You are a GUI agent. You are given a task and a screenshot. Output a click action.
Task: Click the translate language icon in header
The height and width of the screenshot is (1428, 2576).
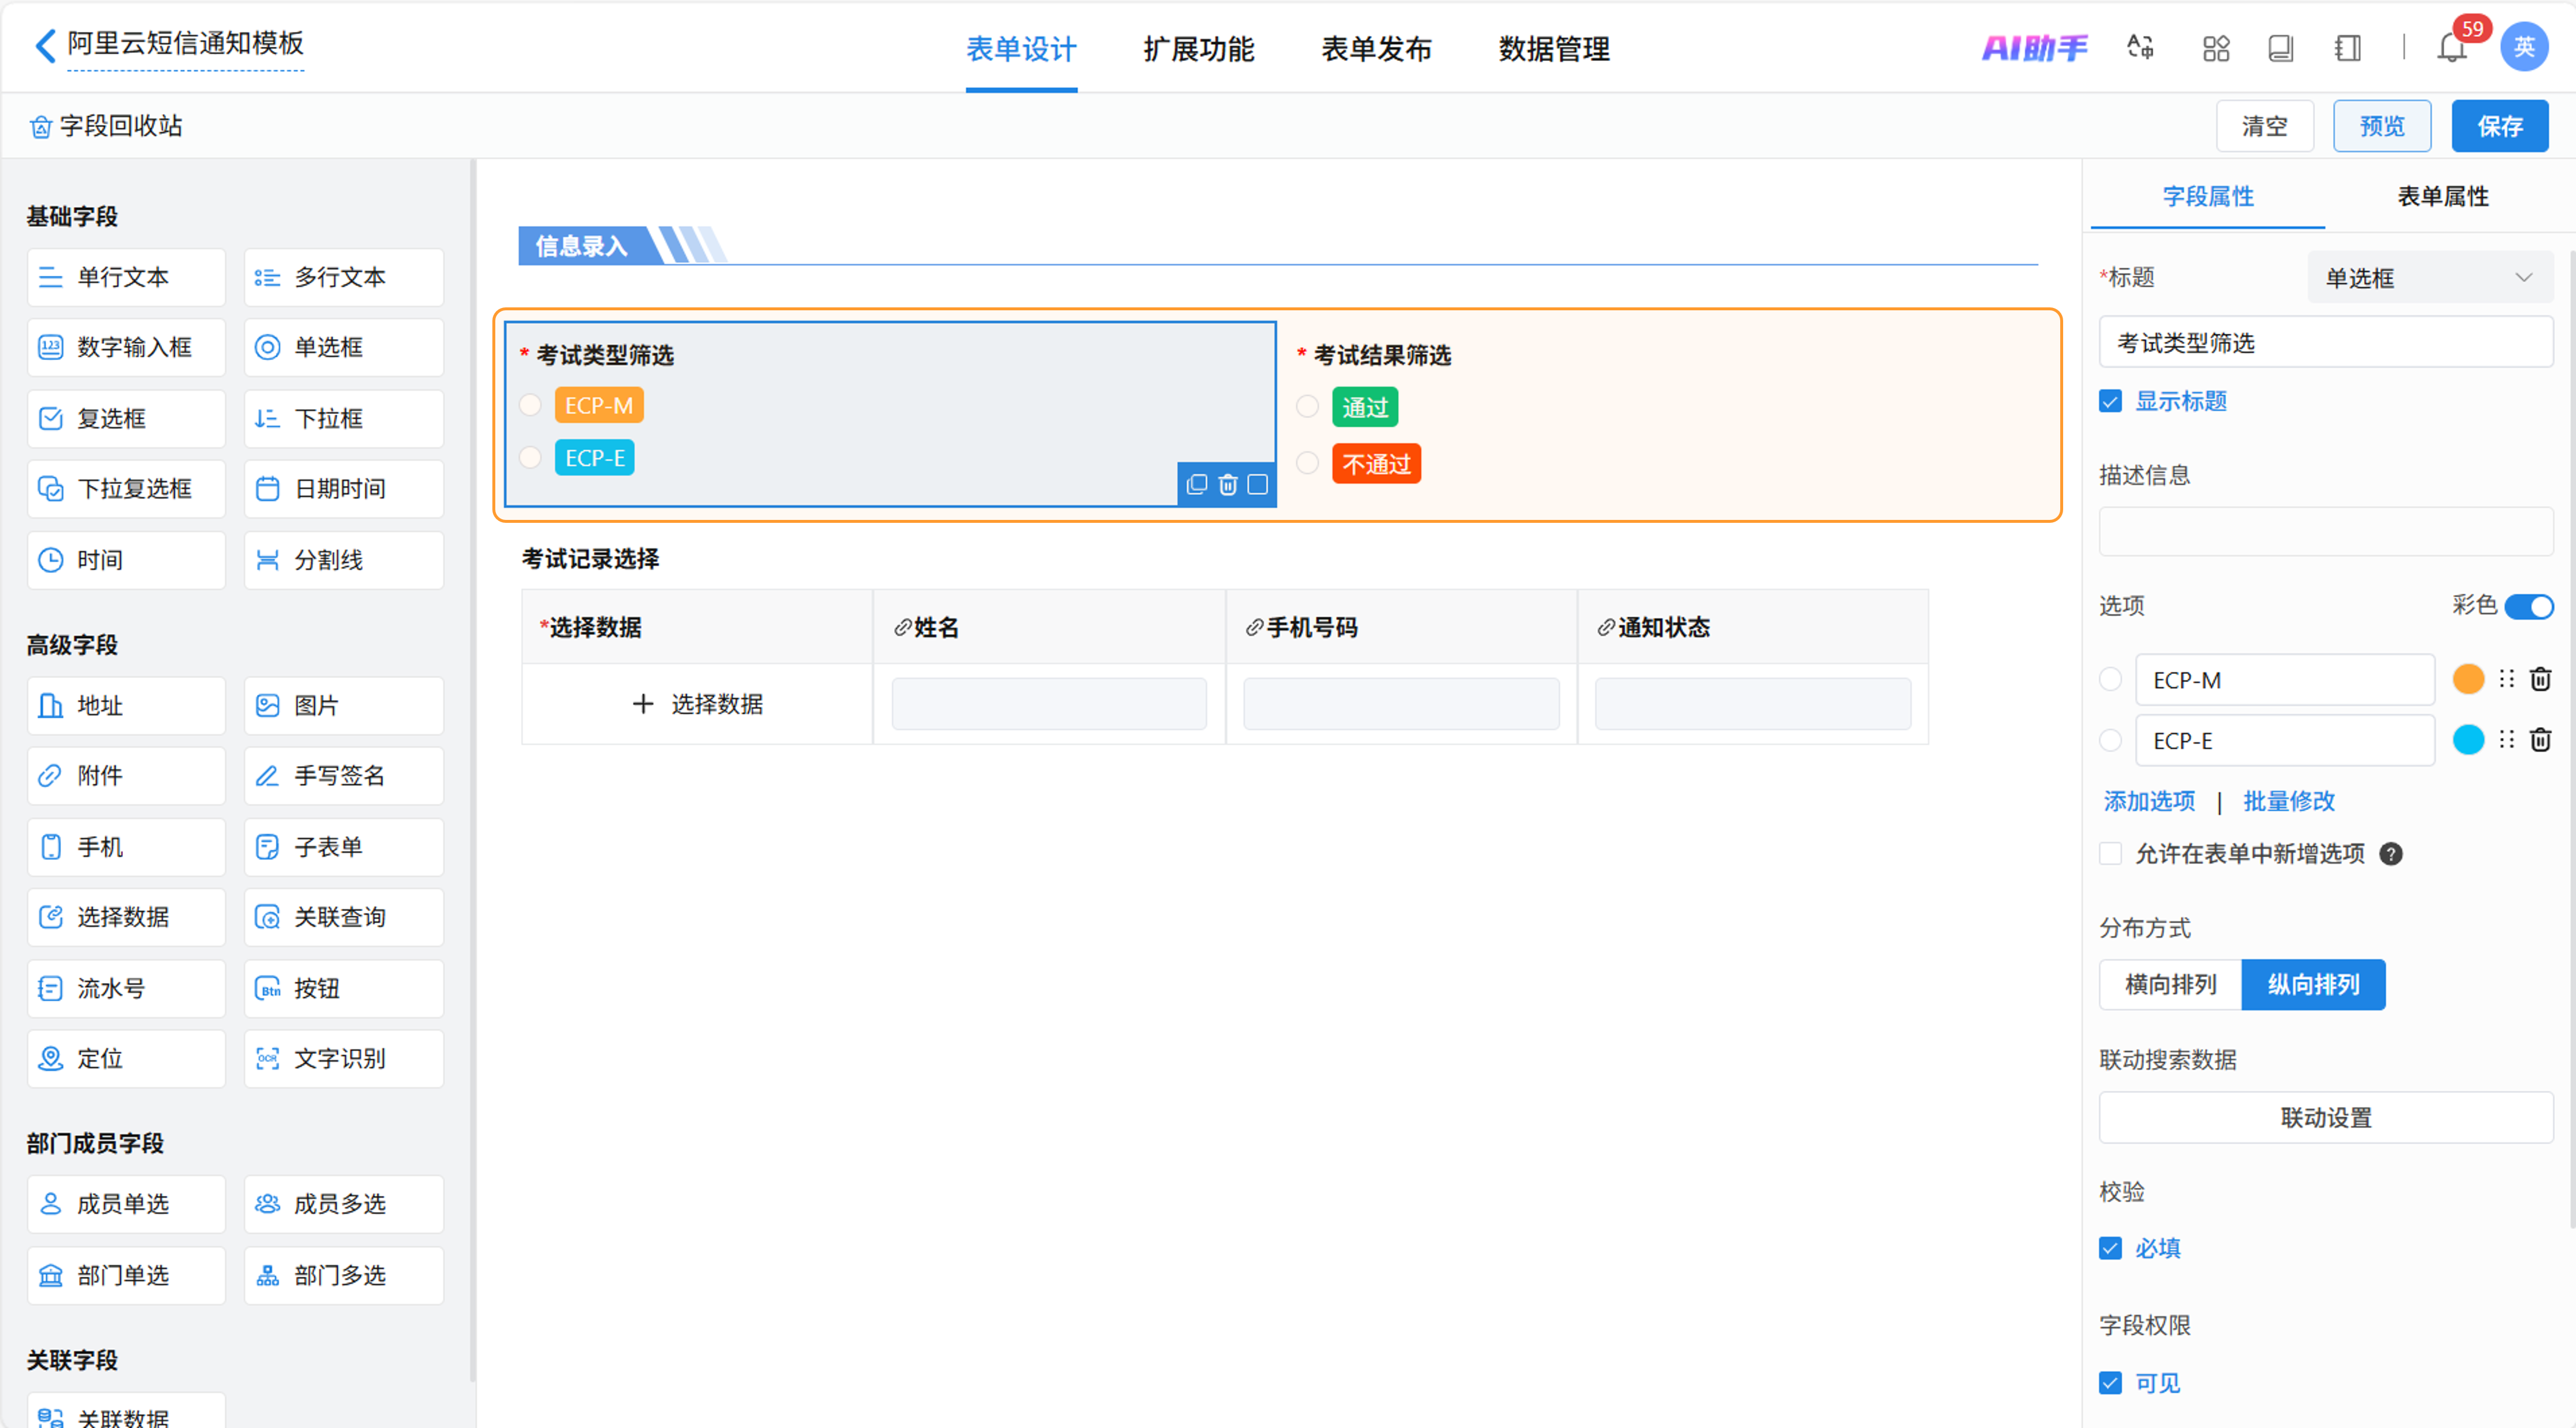click(x=2140, y=48)
